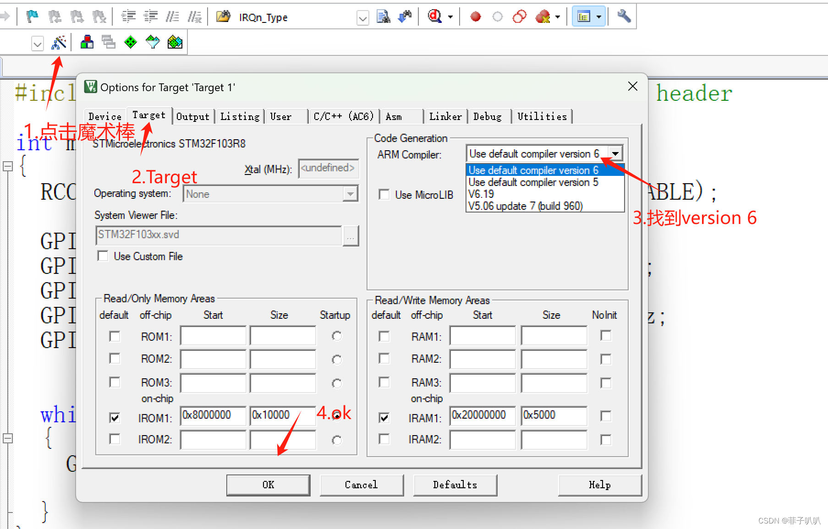Open Debug session icon's dropdown arrow
The height and width of the screenshot is (529, 828).
pos(450,17)
